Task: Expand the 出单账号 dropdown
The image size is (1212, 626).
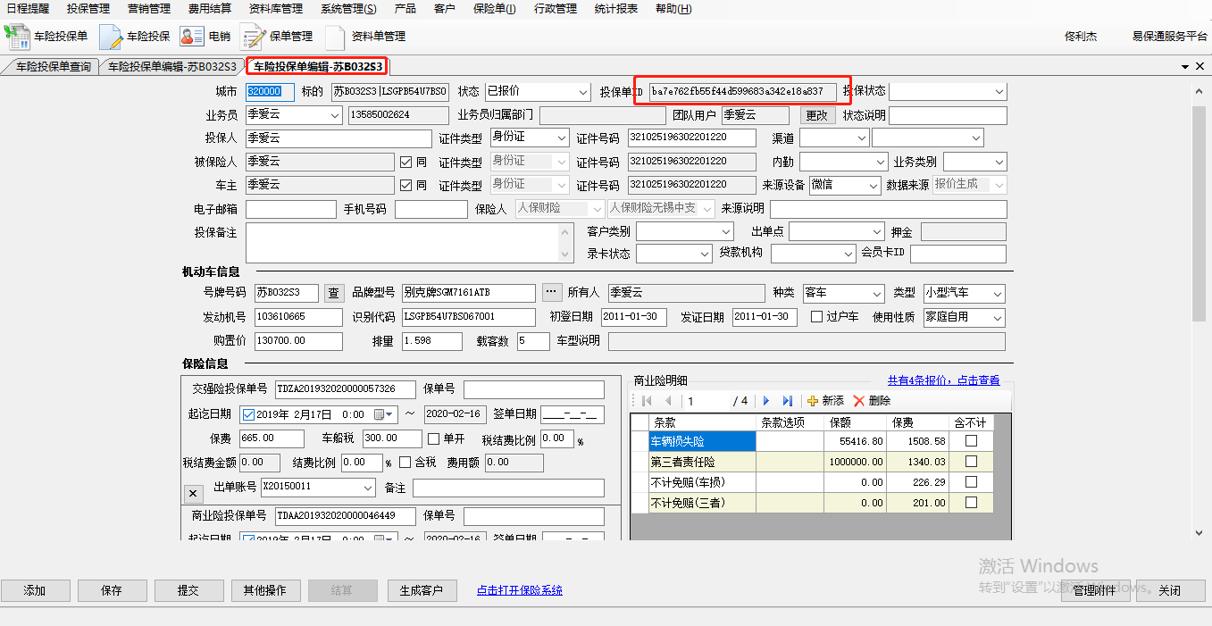Action: point(369,488)
